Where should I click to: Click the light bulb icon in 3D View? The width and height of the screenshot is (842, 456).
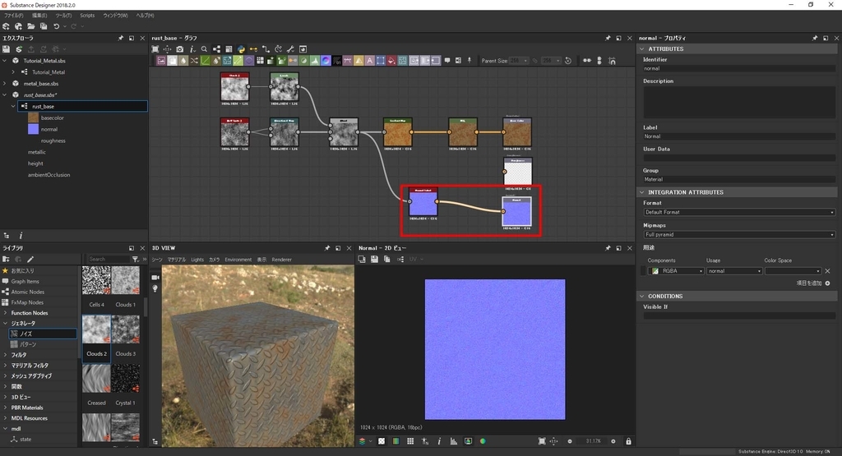(x=155, y=289)
